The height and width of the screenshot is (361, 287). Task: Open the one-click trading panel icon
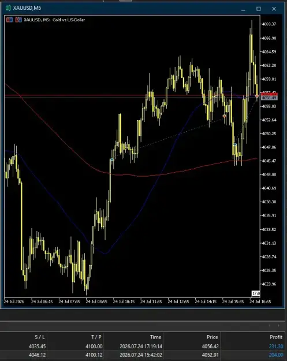(9, 20)
